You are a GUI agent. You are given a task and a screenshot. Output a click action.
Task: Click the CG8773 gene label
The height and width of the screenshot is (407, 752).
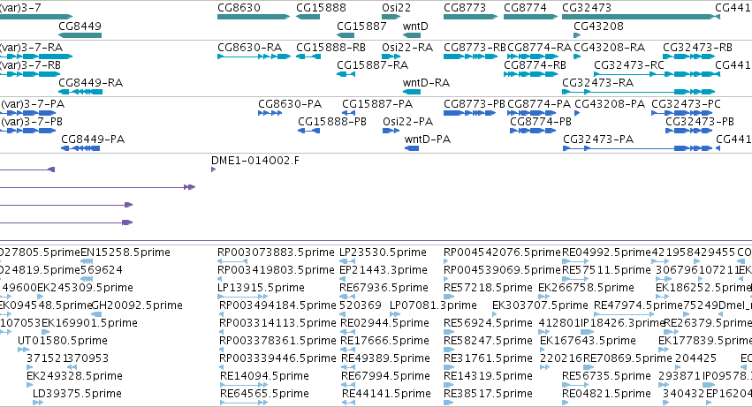click(465, 8)
